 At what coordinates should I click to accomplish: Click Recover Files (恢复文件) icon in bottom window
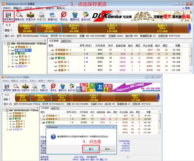coord(25,88)
